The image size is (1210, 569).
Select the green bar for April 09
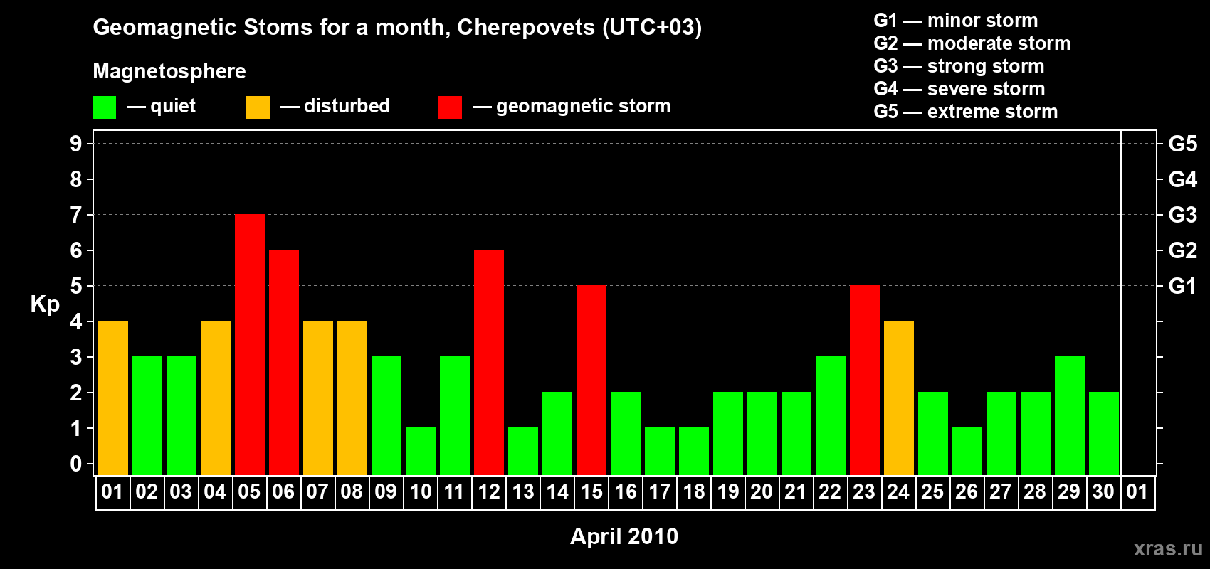point(386,416)
